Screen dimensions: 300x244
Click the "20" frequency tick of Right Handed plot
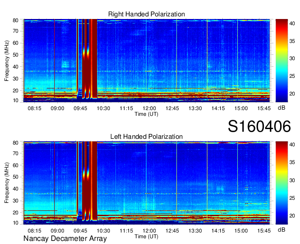pos(15,91)
